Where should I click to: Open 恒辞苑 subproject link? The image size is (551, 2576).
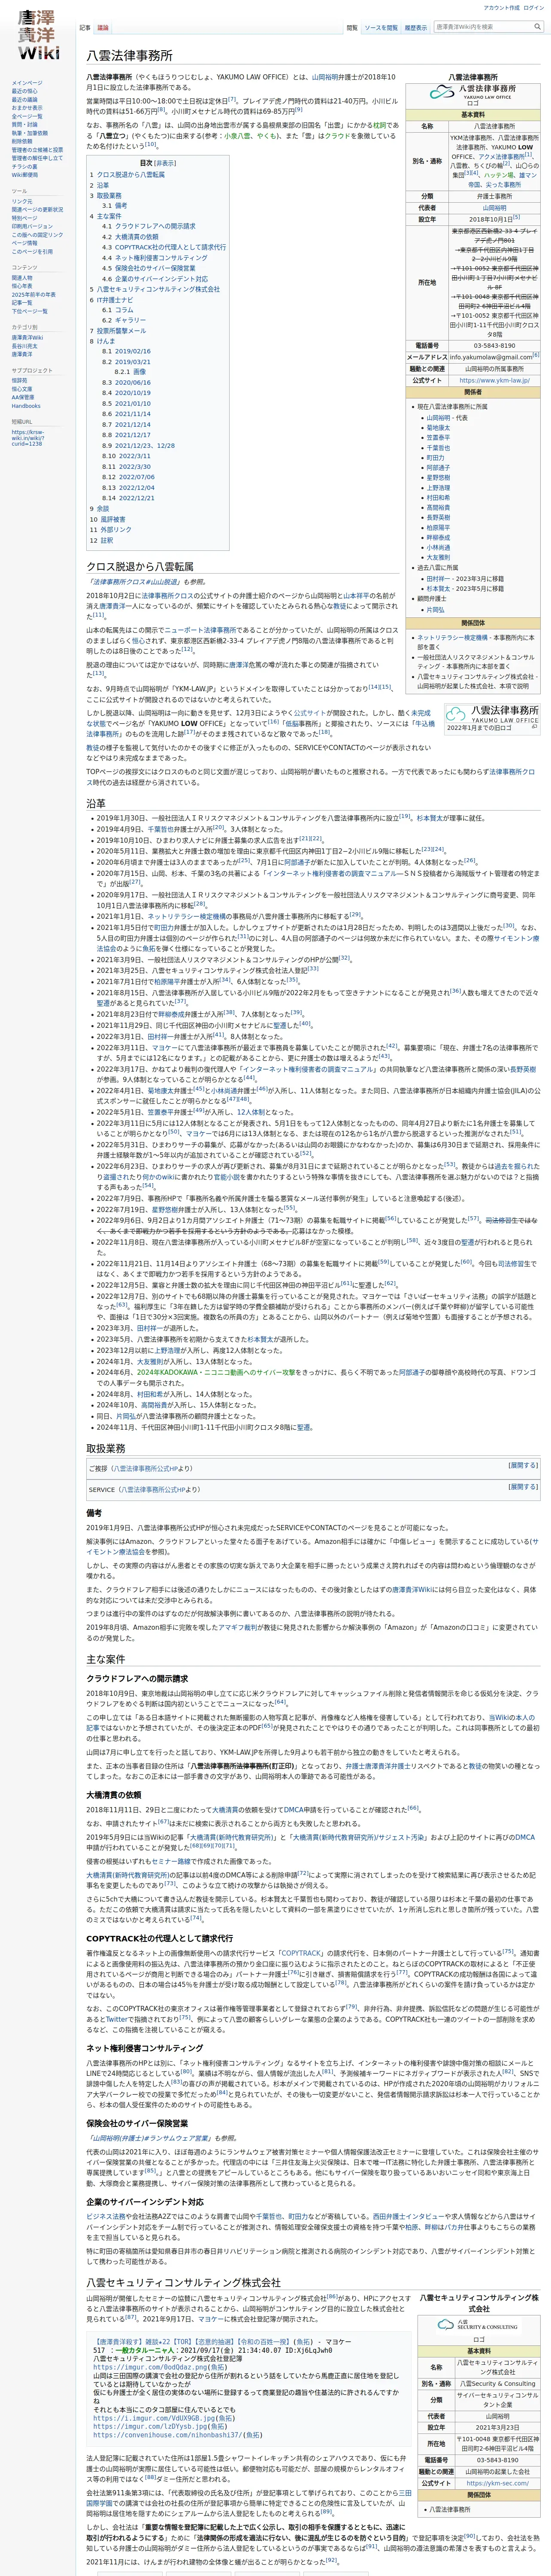pyautogui.click(x=19, y=380)
